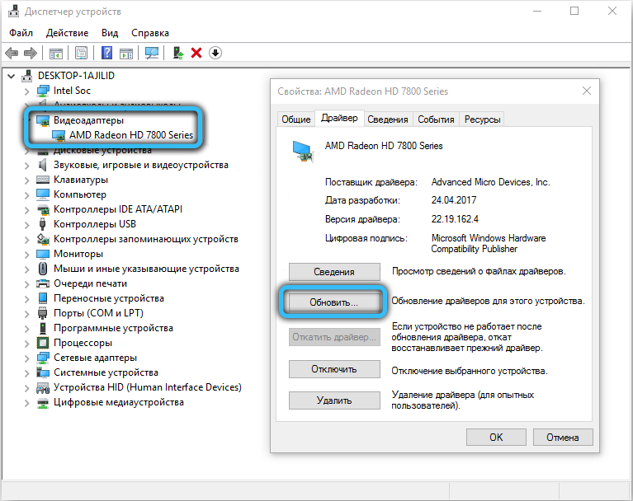
Task: Select the Дисковые устройства tree item
Action: (102, 150)
